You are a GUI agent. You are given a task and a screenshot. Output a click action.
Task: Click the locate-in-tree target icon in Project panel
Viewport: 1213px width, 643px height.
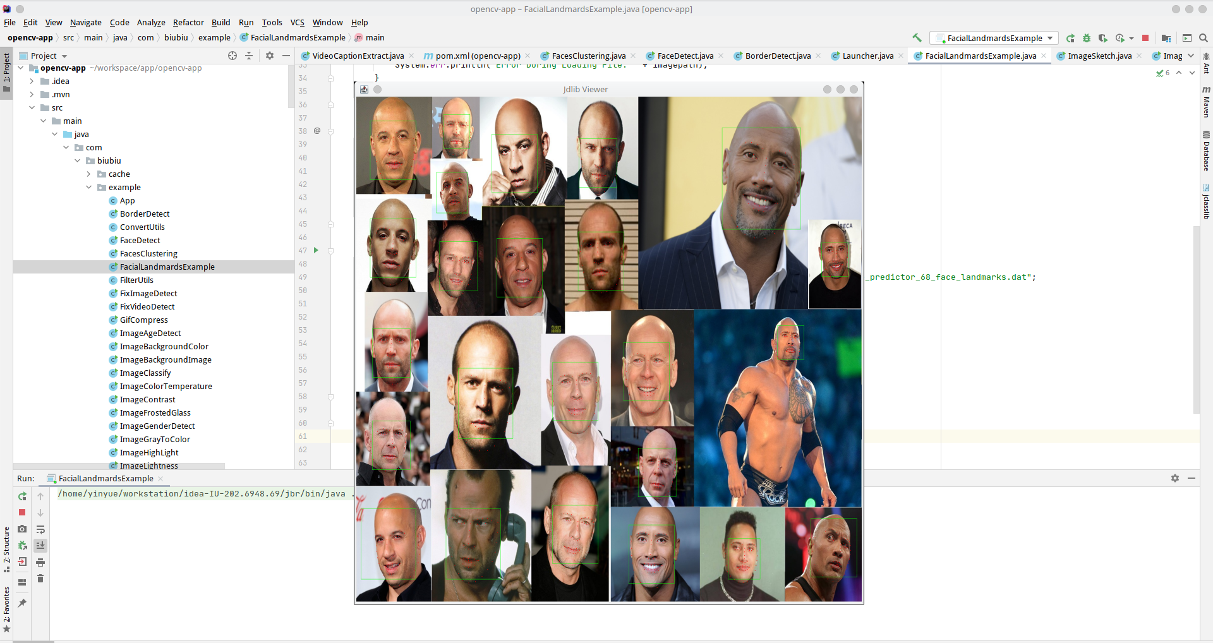pyautogui.click(x=232, y=56)
